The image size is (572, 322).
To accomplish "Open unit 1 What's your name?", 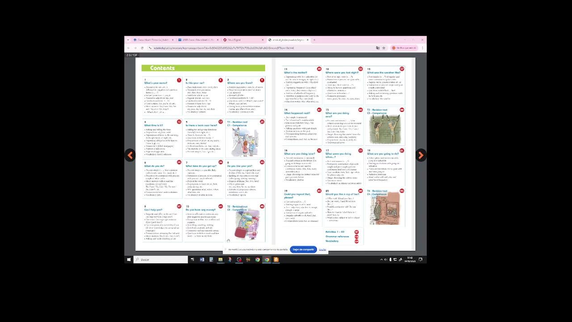I will pyautogui.click(x=156, y=83).
